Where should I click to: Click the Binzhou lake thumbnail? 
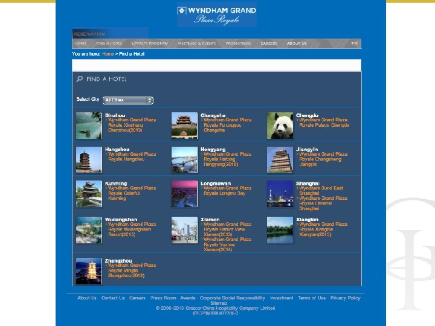[x=89, y=126]
